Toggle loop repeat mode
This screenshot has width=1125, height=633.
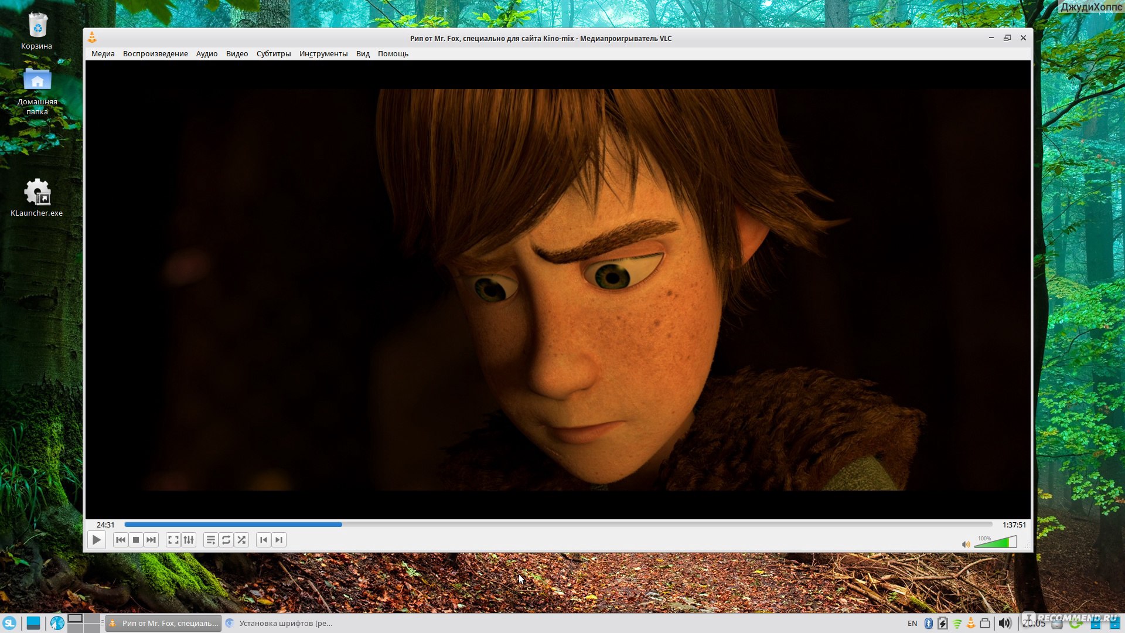[x=226, y=540]
